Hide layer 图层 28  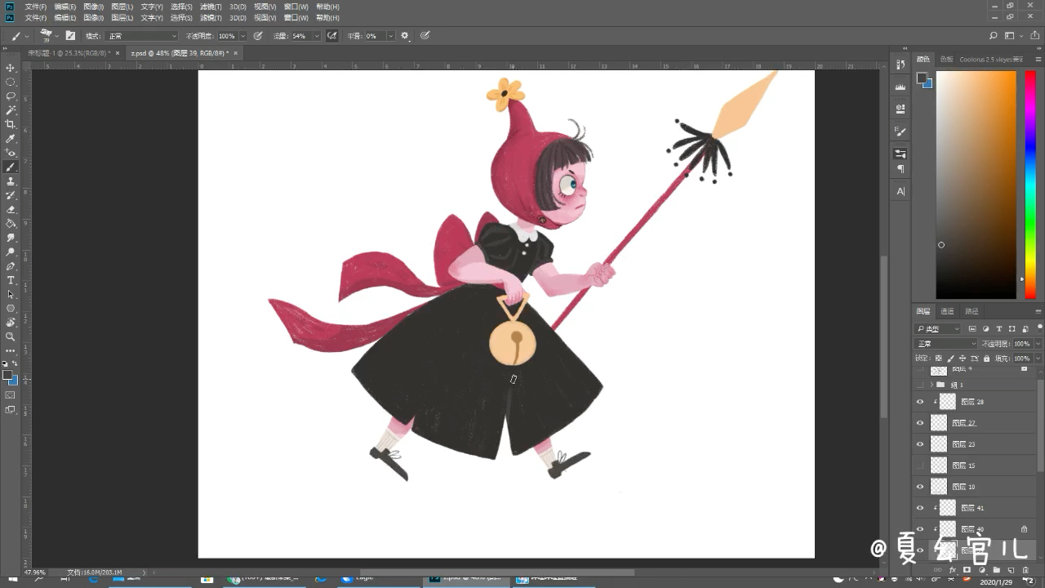coord(920,402)
